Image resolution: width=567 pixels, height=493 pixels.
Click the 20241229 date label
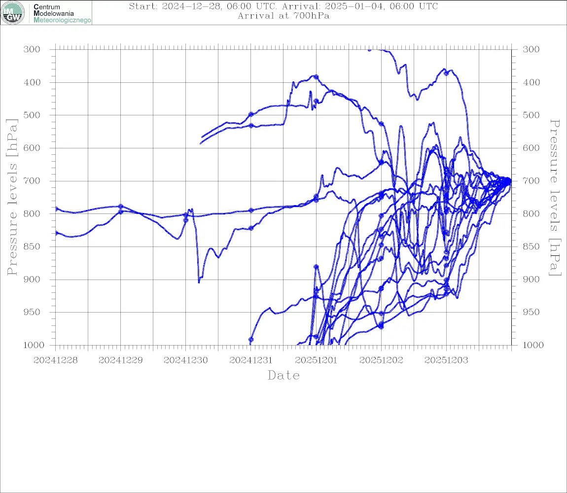[x=121, y=360]
